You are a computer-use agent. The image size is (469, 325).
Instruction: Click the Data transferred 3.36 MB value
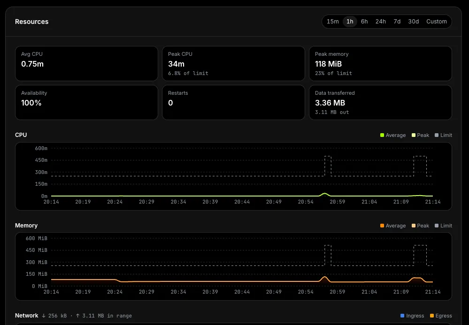(330, 103)
